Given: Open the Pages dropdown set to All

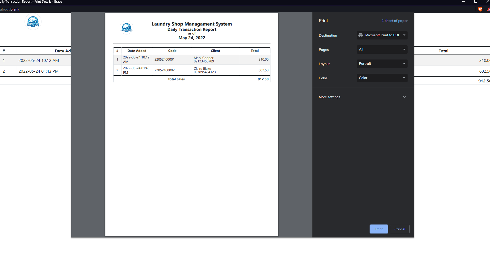Looking at the screenshot, I should [x=382, y=49].
